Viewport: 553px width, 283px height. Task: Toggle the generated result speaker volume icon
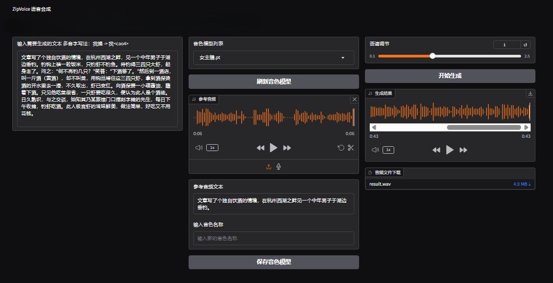375,150
